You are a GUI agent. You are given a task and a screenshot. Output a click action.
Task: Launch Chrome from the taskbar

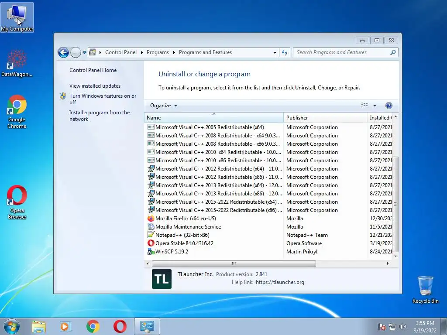pyautogui.click(x=93, y=326)
